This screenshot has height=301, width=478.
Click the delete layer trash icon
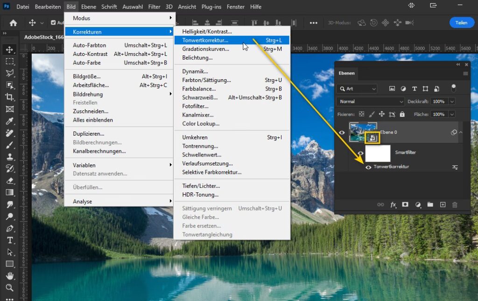tap(455, 205)
